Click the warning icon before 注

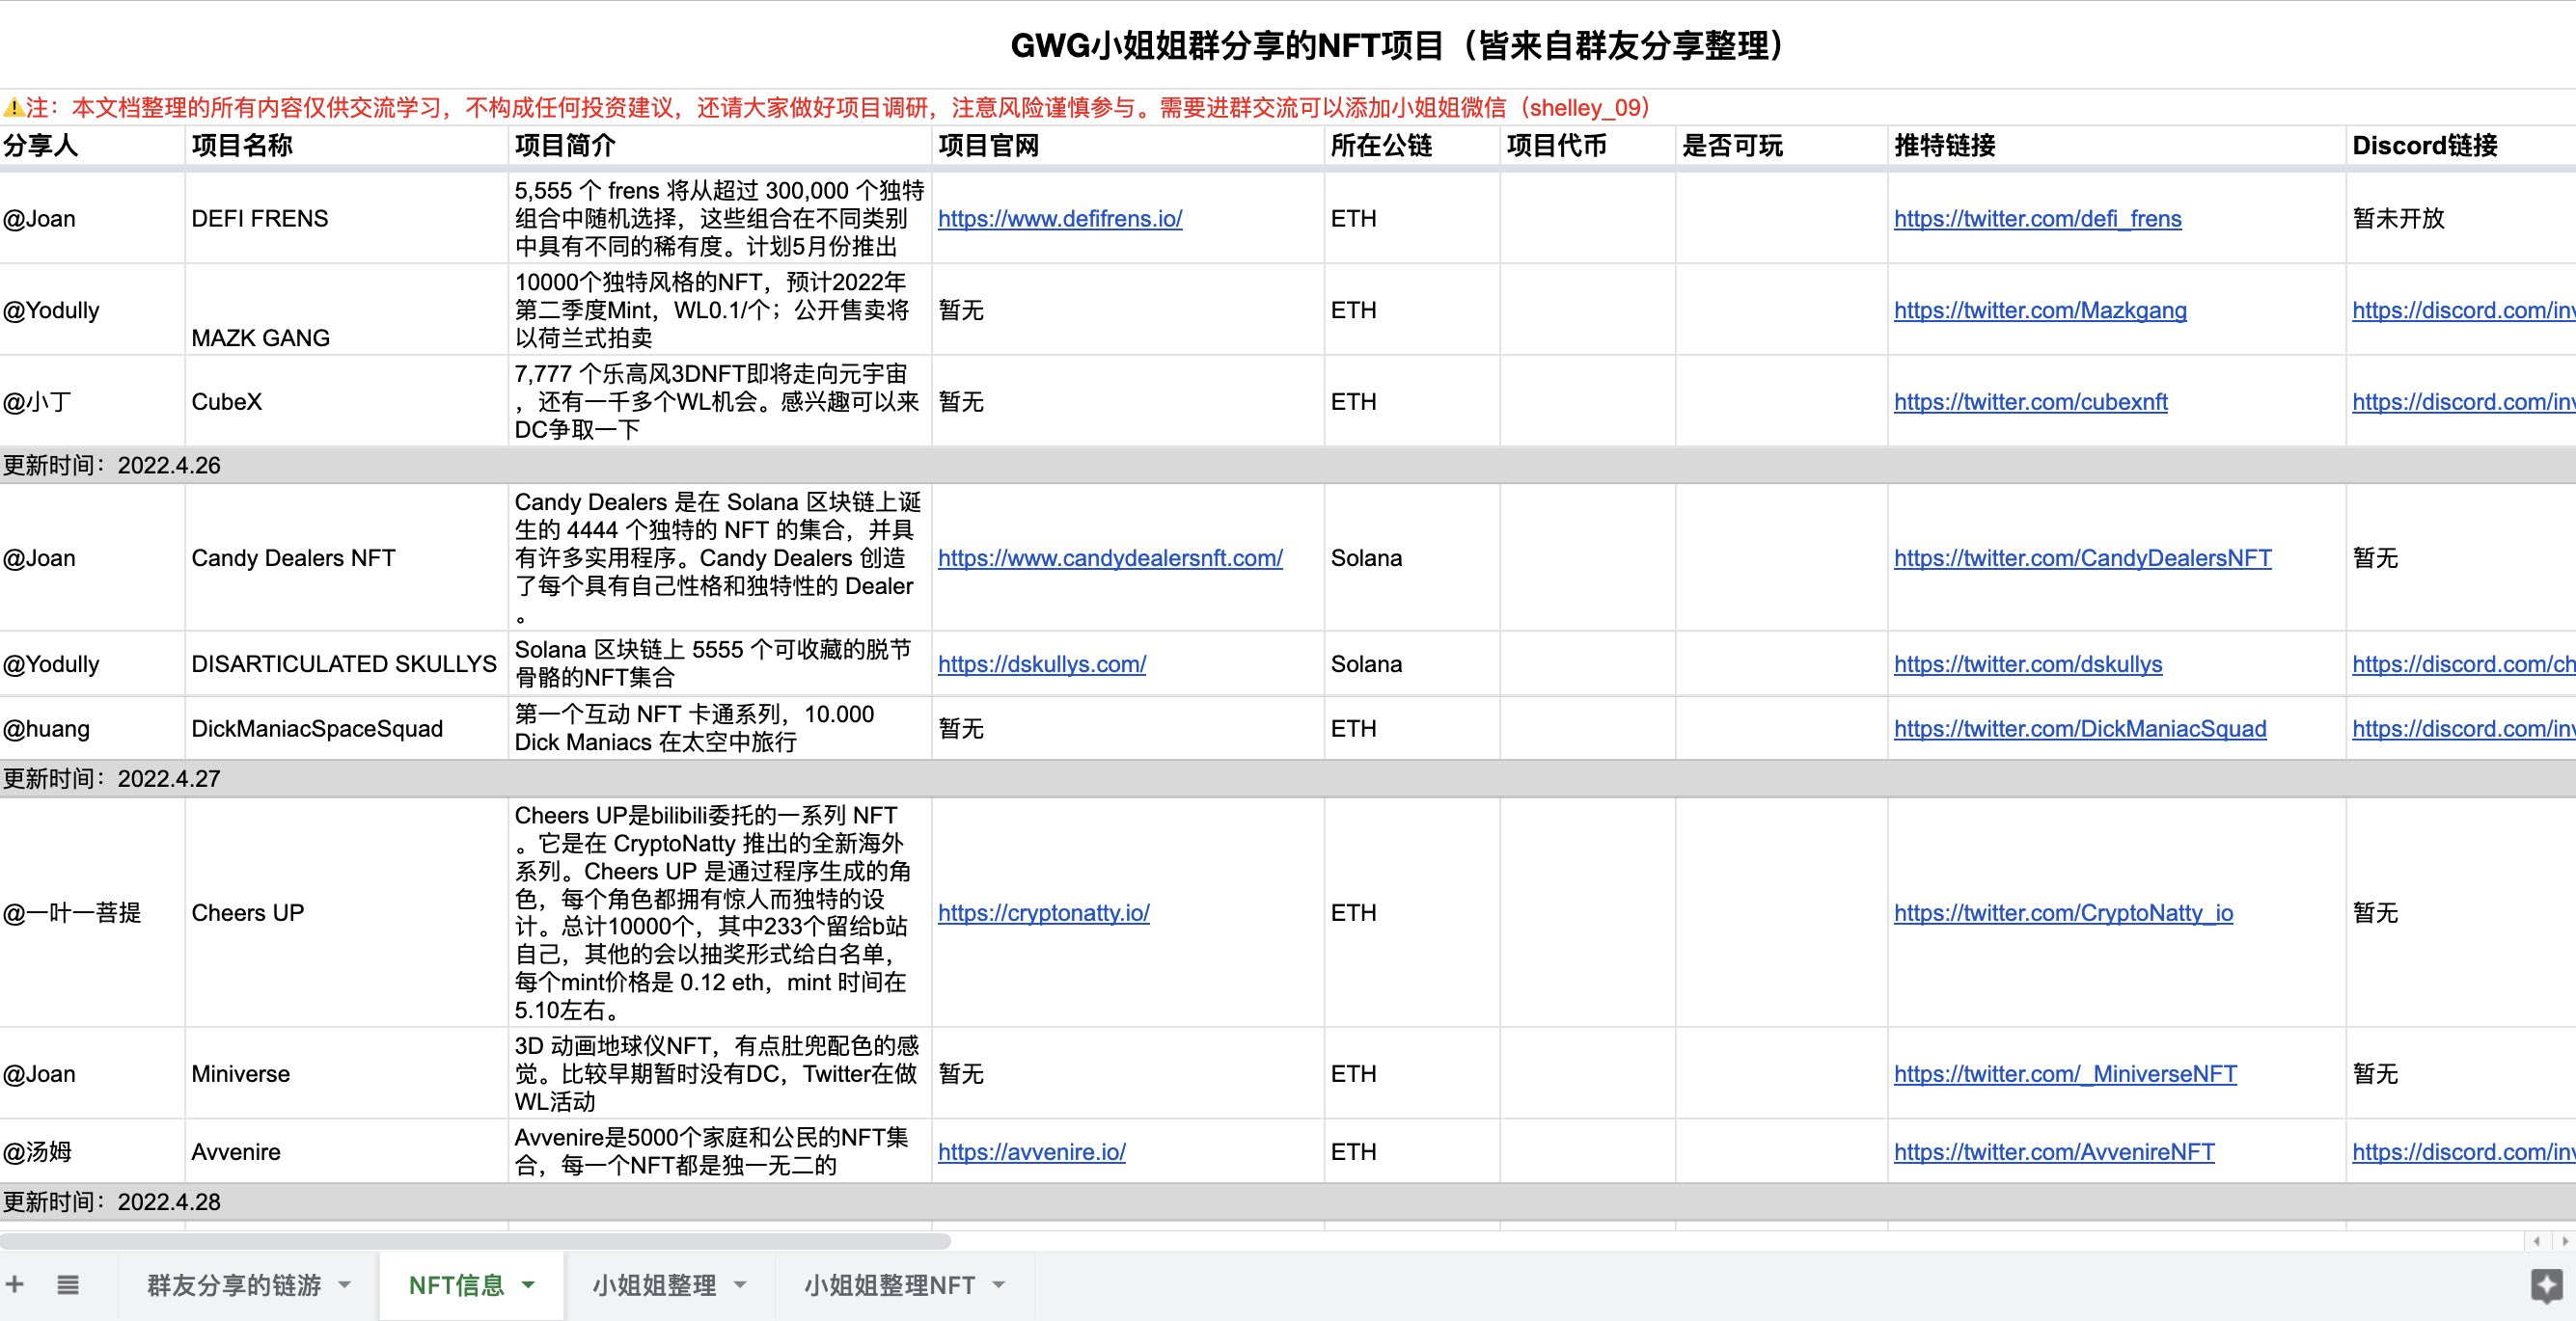(13, 108)
